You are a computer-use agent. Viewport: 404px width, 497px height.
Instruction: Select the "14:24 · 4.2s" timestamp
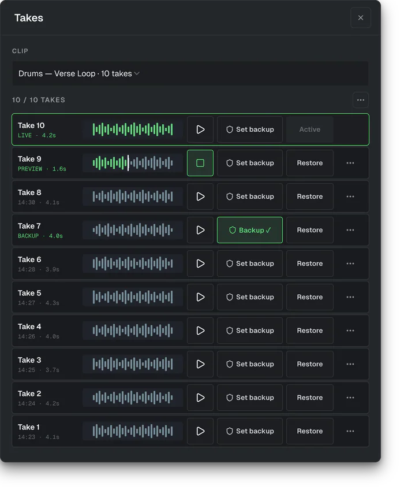pyautogui.click(x=38, y=403)
